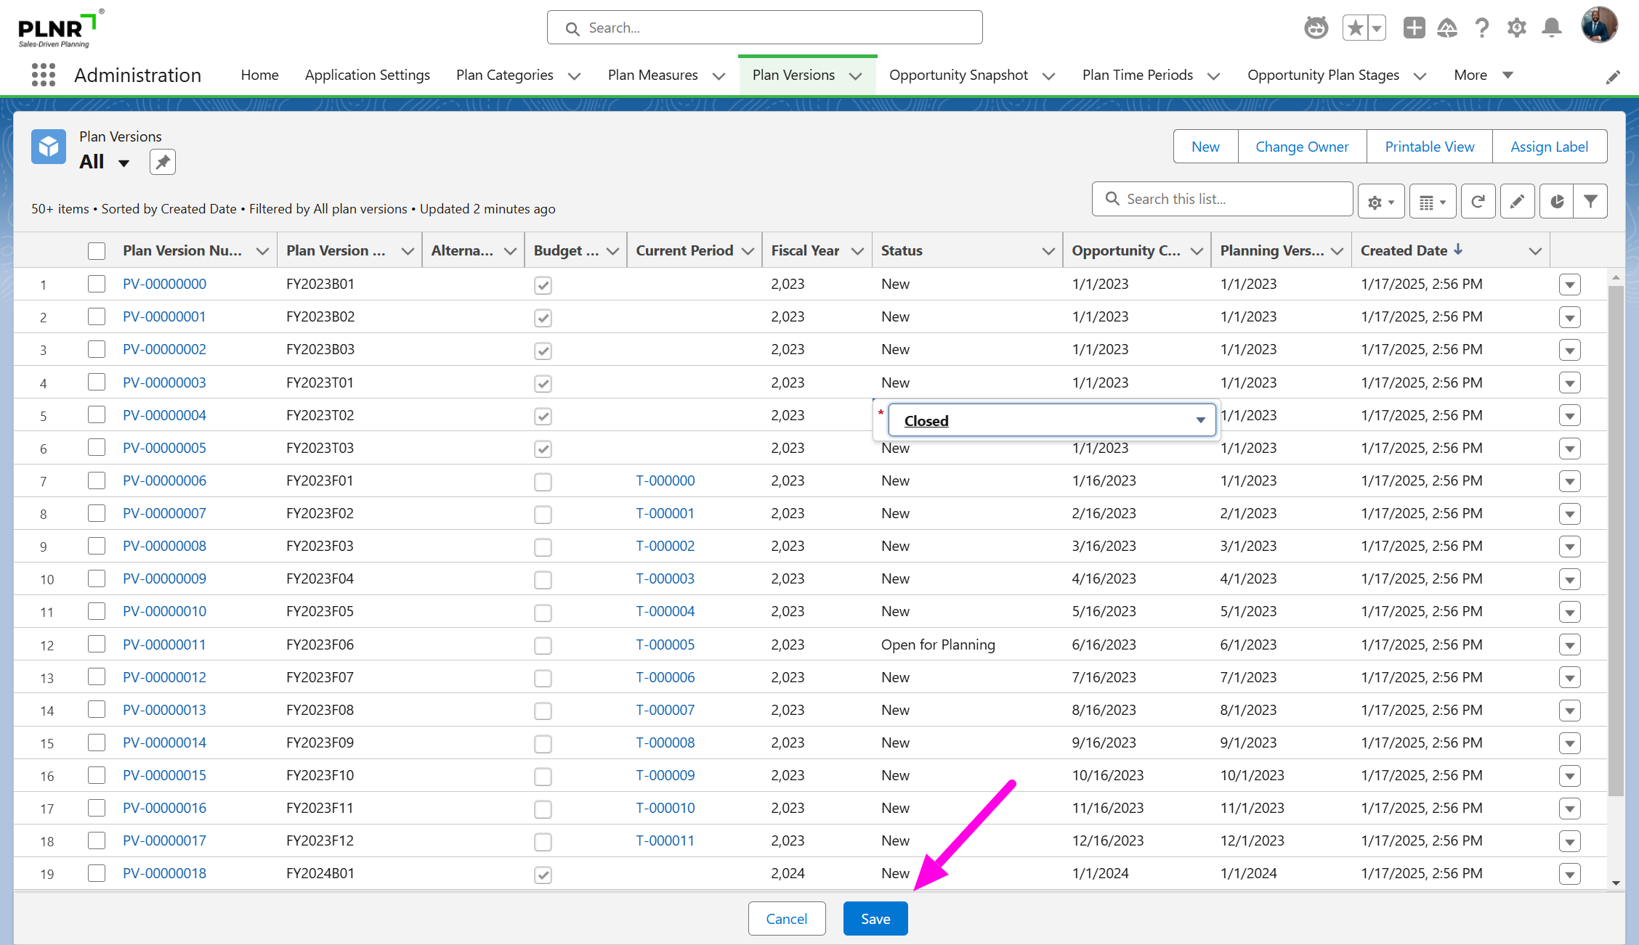Select the checkbox for row PV-00000000
This screenshot has height=945, width=1639.
(x=97, y=284)
